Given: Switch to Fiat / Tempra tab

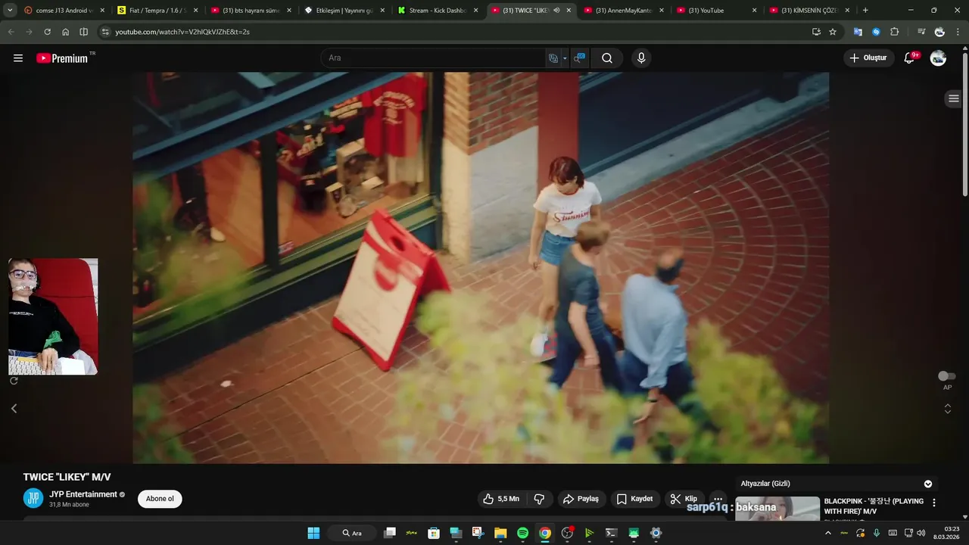Looking at the screenshot, I should [x=157, y=11].
